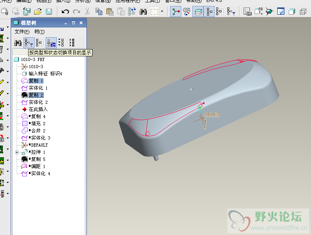
Task: Open the find binoculars in the top toolbar
Action: coord(143,12)
